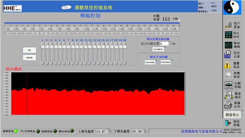Open 报警设定 with the yellow warning triangle
The height and width of the screenshot is (138, 245).
(x=227, y=65)
